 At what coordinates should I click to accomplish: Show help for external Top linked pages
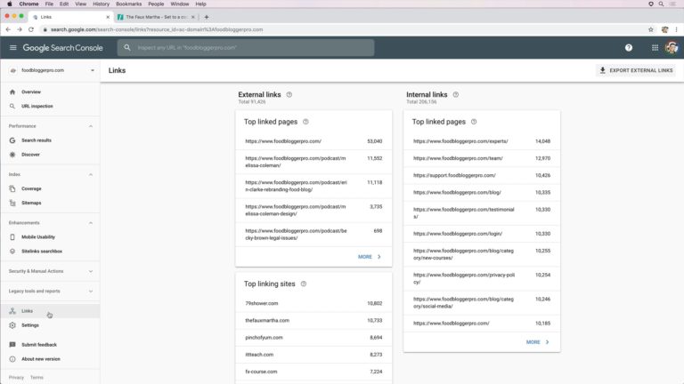(305, 122)
